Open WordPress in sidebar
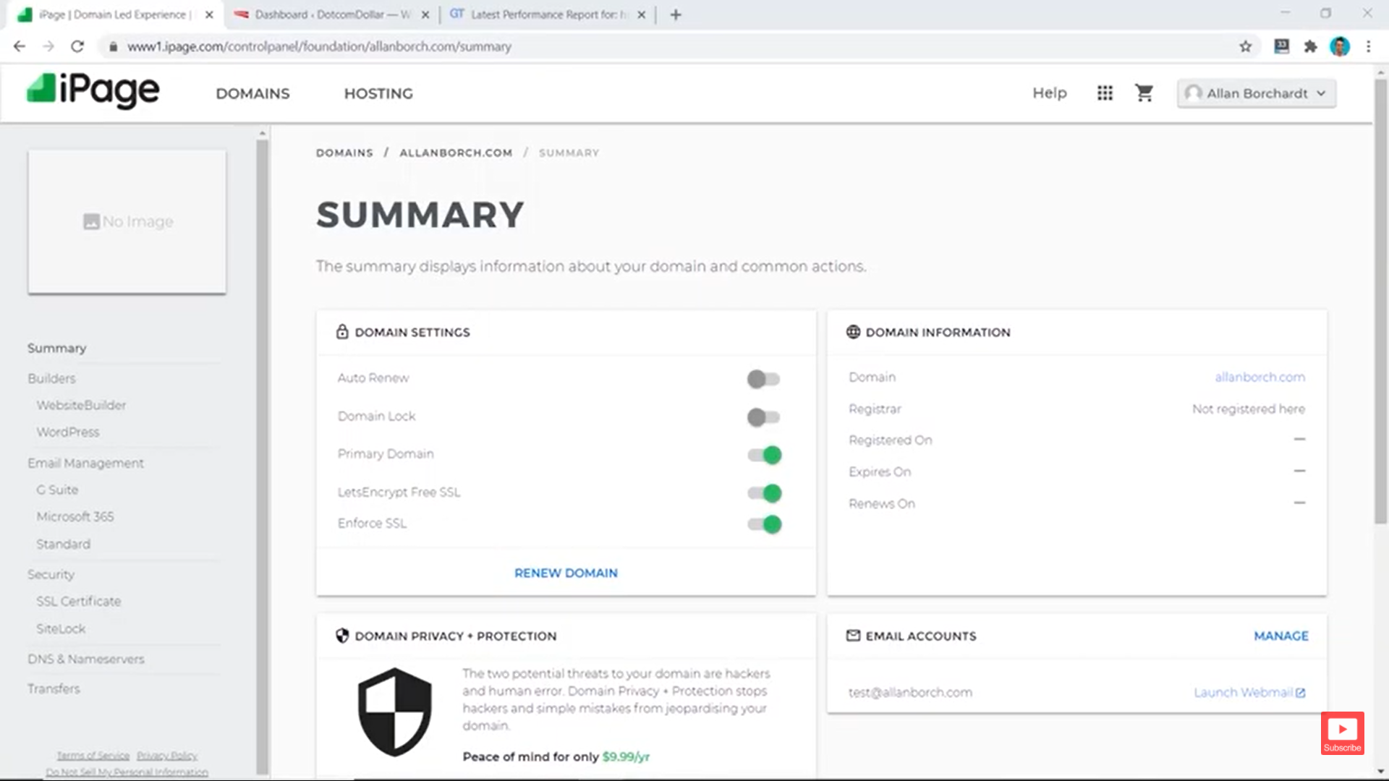The image size is (1389, 781). (68, 432)
